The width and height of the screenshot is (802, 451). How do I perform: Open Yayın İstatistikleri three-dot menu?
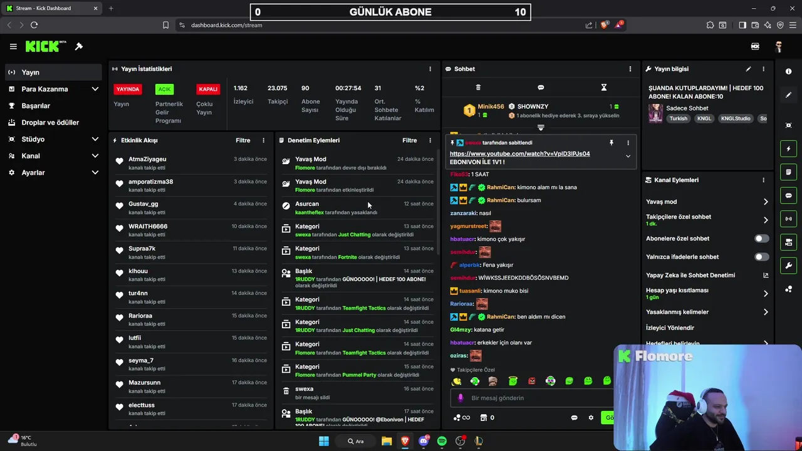(430, 69)
